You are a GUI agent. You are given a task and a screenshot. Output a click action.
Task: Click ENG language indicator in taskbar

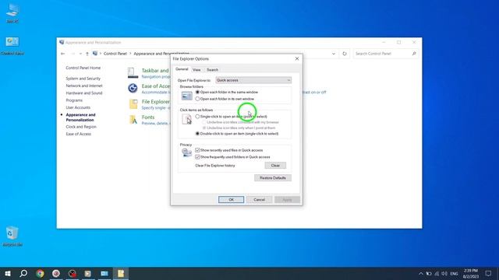454,273
